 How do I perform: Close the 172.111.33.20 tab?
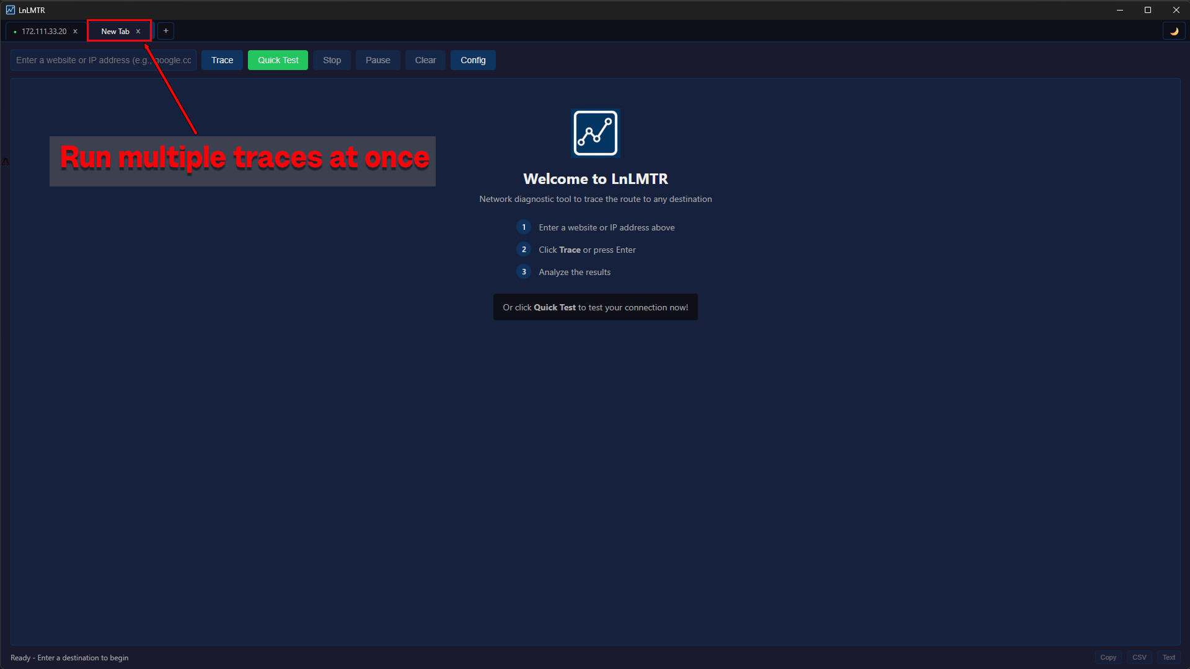click(x=75, y=31)
